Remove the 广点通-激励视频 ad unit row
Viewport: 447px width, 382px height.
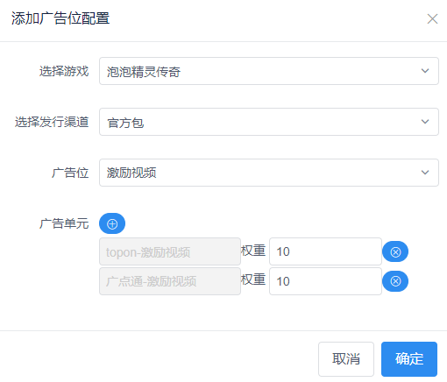[395, 281]
